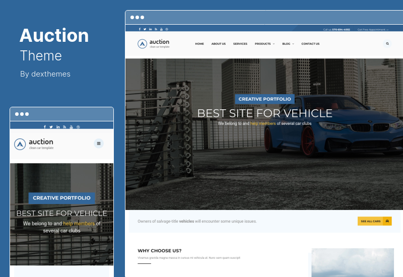Click Facebook icon in mobile preview top bar
403x277 pixels.
(45, 127)
